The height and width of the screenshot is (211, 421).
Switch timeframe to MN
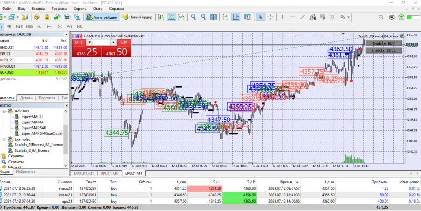80,27
